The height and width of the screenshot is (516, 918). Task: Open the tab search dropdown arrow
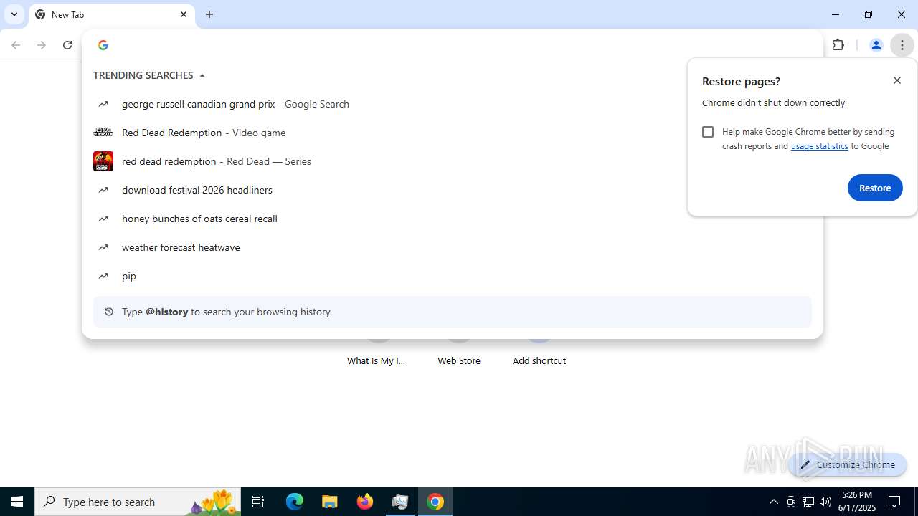pos(14,14)
